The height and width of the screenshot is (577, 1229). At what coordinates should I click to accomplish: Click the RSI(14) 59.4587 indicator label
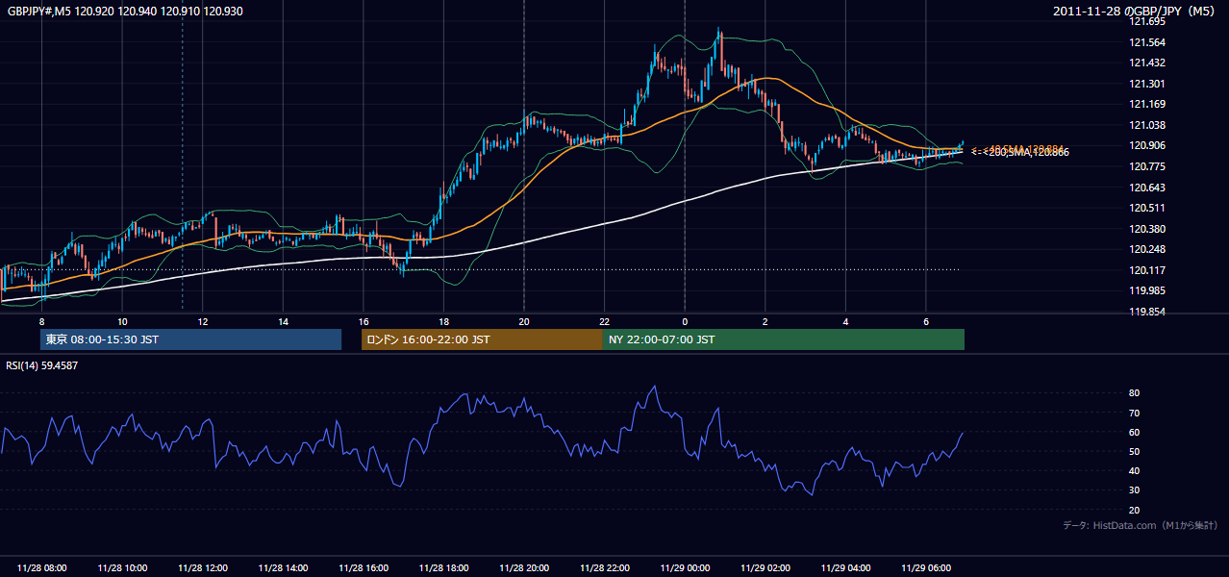(x=41, y=365)
